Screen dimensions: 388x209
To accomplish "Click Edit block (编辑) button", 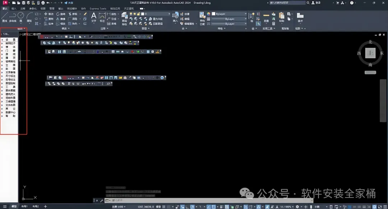I will pos(185,19).
